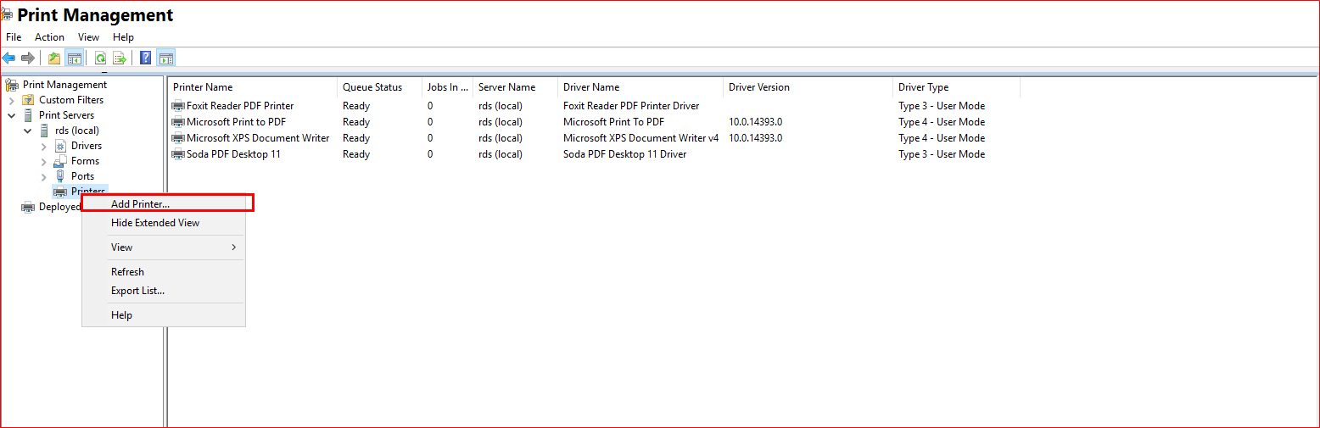Image resolution: width=1320 pixels, height=428 pixels.
Task: Click the Microsoft Print to PDF printer icon
Action: (178, 122)
